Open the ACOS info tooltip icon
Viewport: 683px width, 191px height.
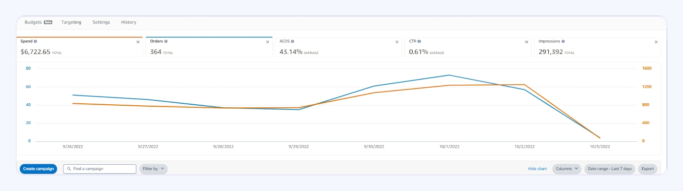click(x=293, y=41)
